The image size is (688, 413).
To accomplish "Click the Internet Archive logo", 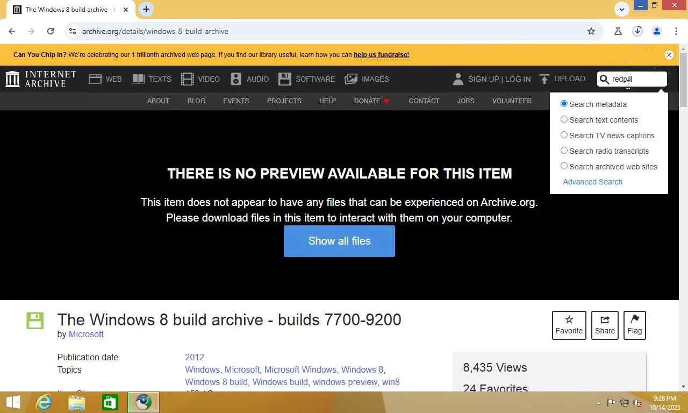I will (41, 79).
